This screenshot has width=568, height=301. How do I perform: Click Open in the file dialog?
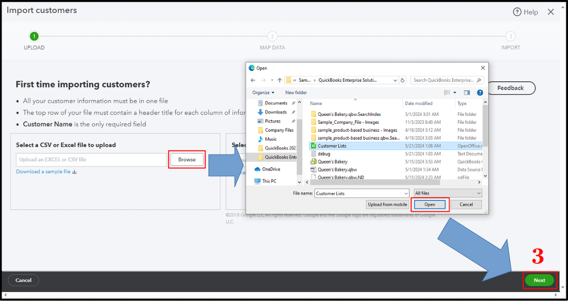pos(430,204)
